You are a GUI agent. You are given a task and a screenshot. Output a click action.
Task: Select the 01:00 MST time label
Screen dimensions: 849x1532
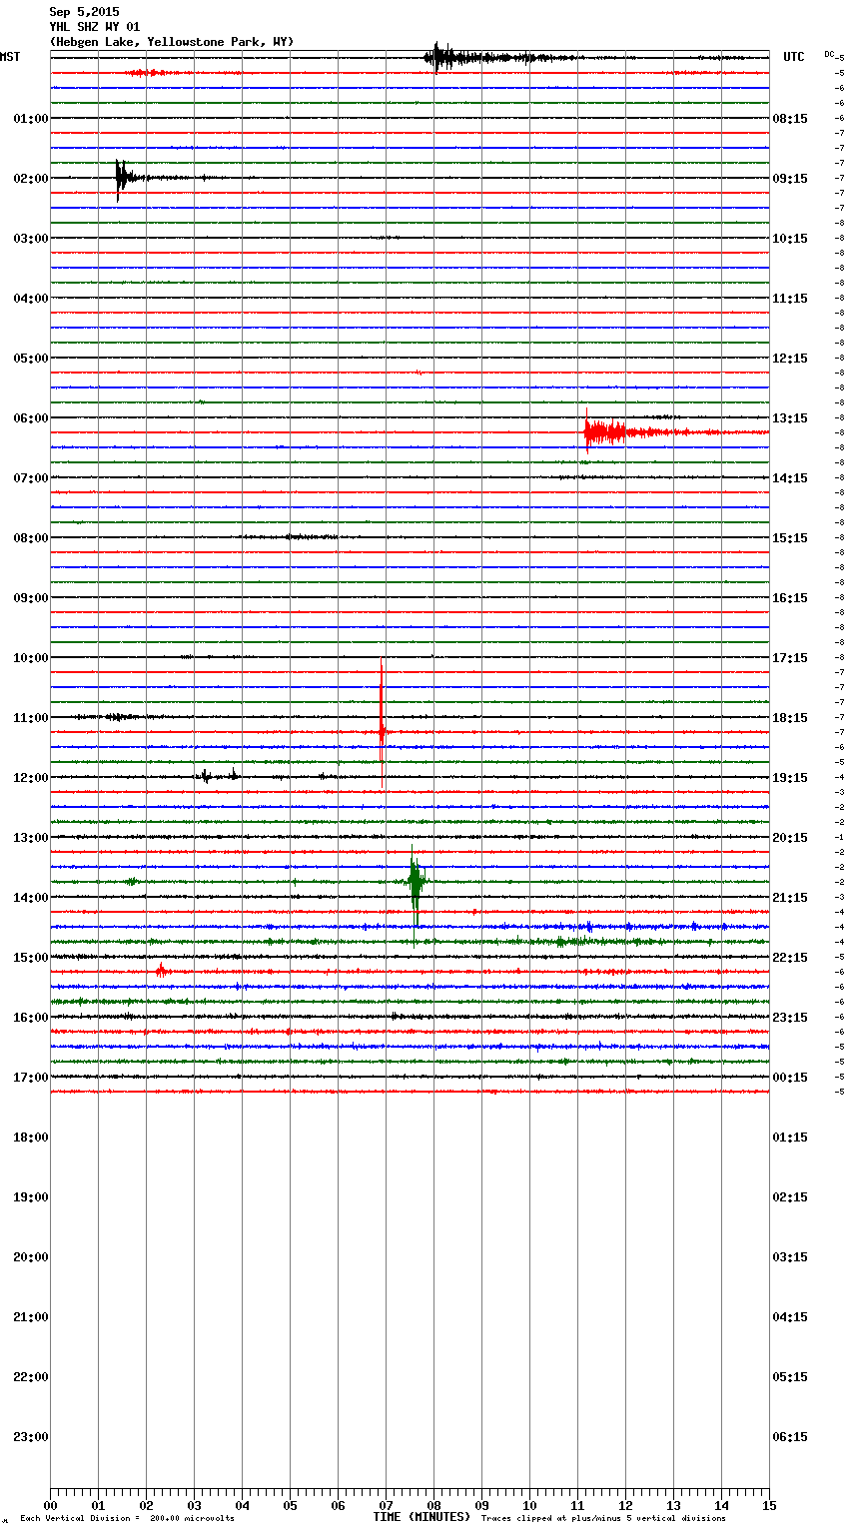point(31,119)
